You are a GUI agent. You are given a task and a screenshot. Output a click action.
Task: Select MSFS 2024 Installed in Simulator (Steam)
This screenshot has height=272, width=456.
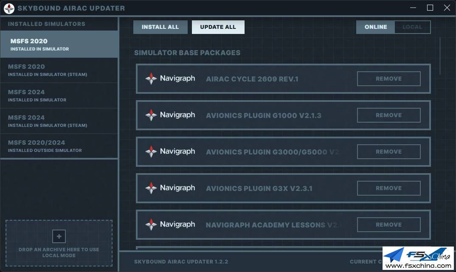(59, 121)
